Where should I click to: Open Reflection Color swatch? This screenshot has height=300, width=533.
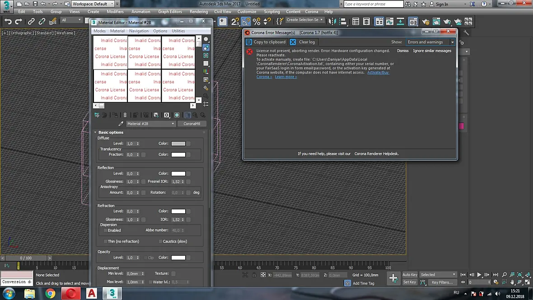pos(178,173)
